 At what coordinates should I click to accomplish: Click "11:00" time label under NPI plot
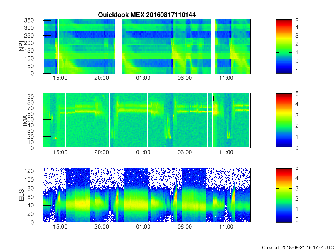(x=226, y=78)
